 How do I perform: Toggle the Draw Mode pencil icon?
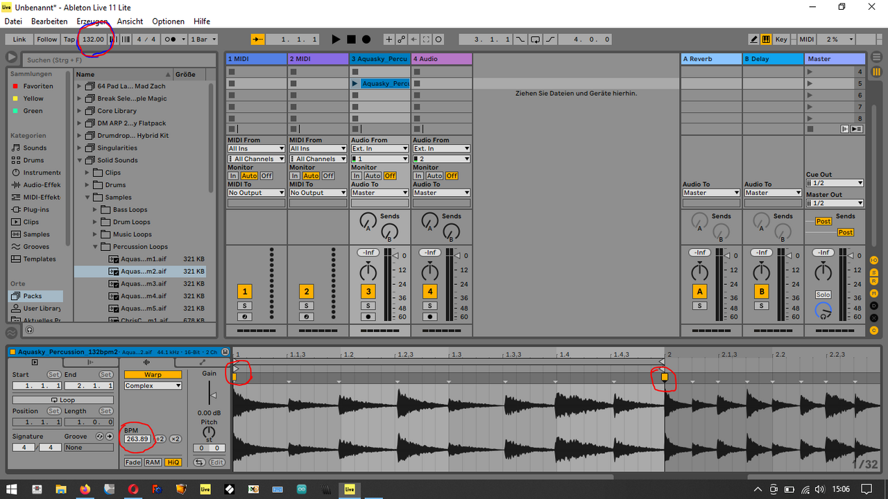point(755,40)
